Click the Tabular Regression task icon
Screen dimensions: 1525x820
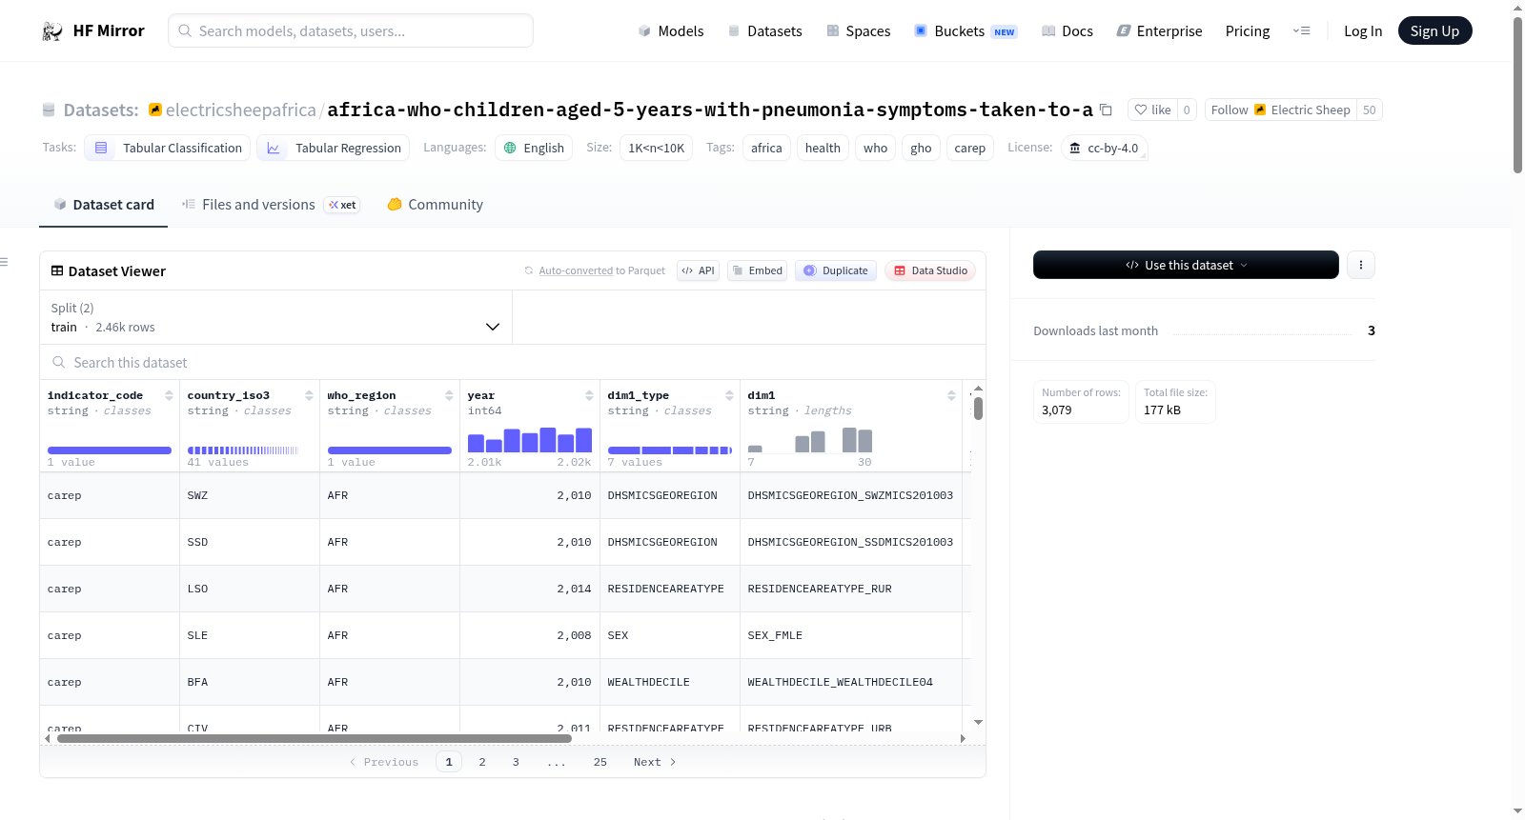[274, 148]
